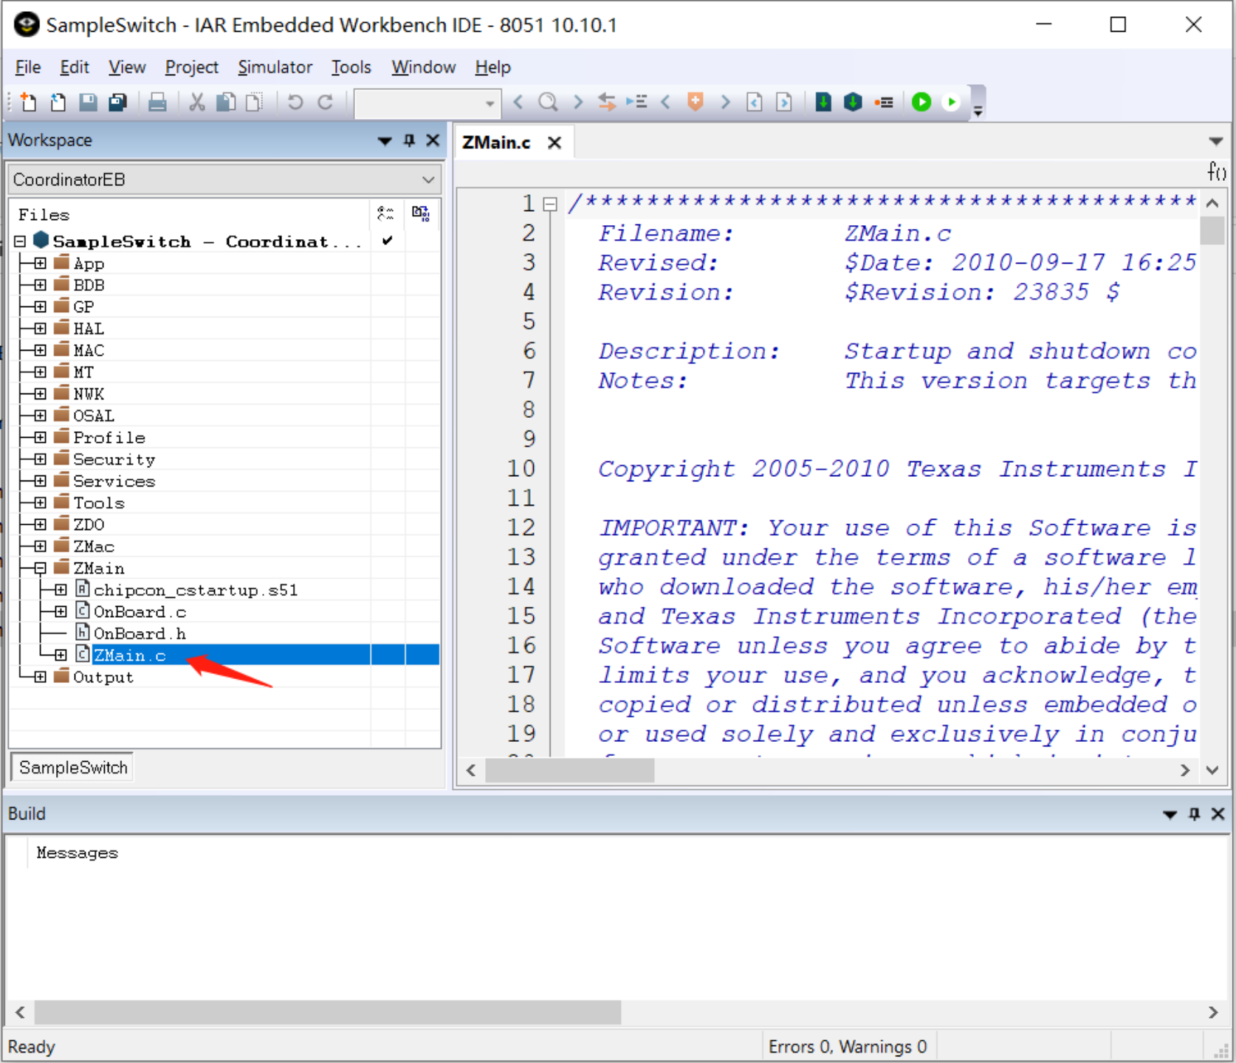
Task: Debug without downloading using small play icon
Action: pyautogui.click(x=952, y=102)
